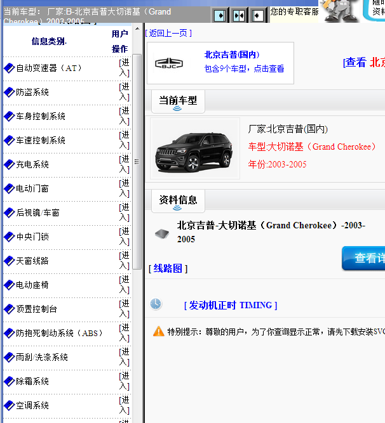The image size is (385, 423).
Task: Click the blue book icon beside 空调系统
Action: click(9, 405)
